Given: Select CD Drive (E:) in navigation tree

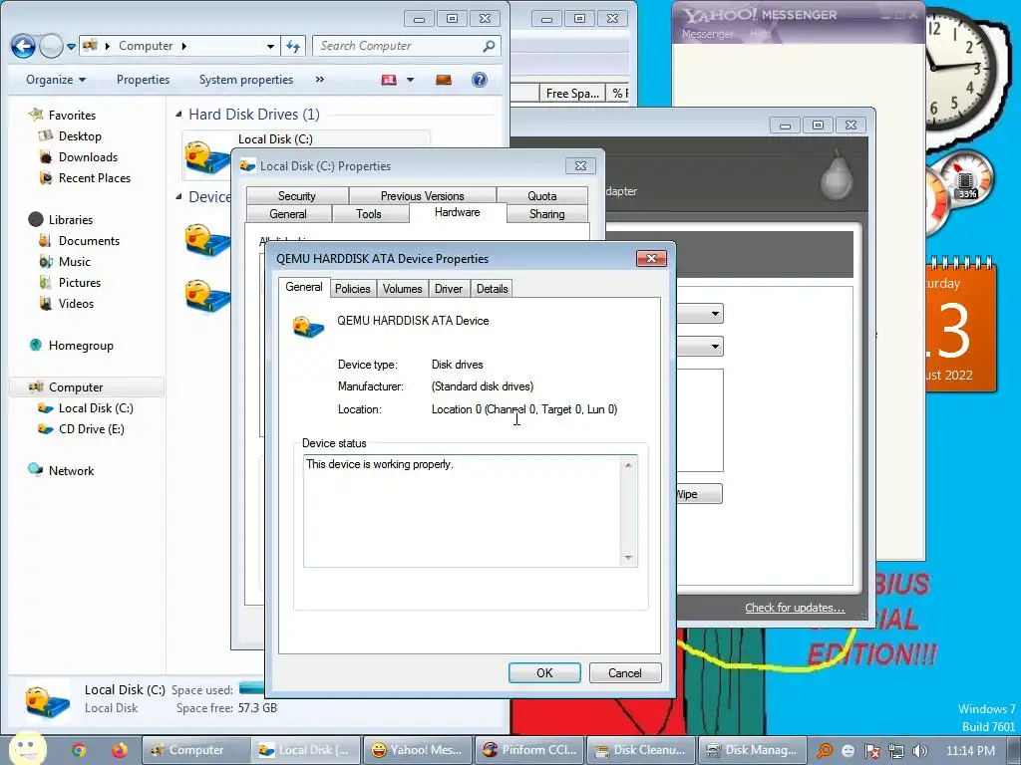Looking at the screenshot, I should 91,428.
